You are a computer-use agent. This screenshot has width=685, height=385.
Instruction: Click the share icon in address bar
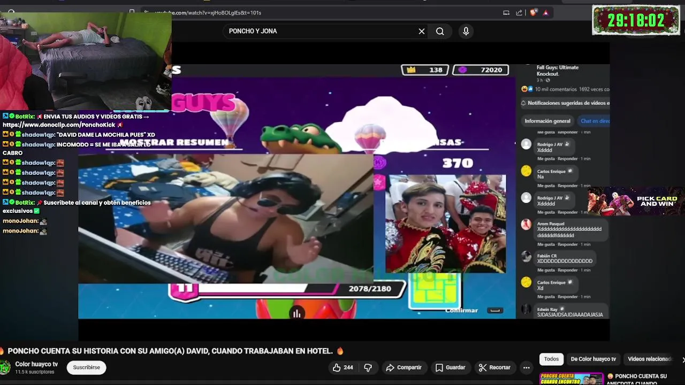pyautogui.click(x=519, y=12)
